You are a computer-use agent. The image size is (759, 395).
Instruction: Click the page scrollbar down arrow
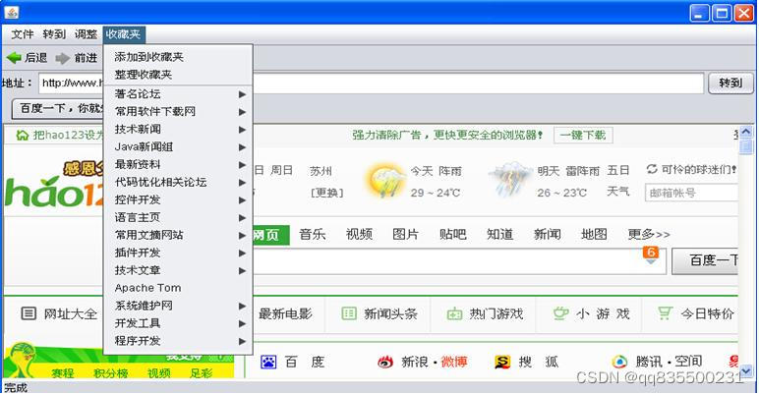(745, 371)
